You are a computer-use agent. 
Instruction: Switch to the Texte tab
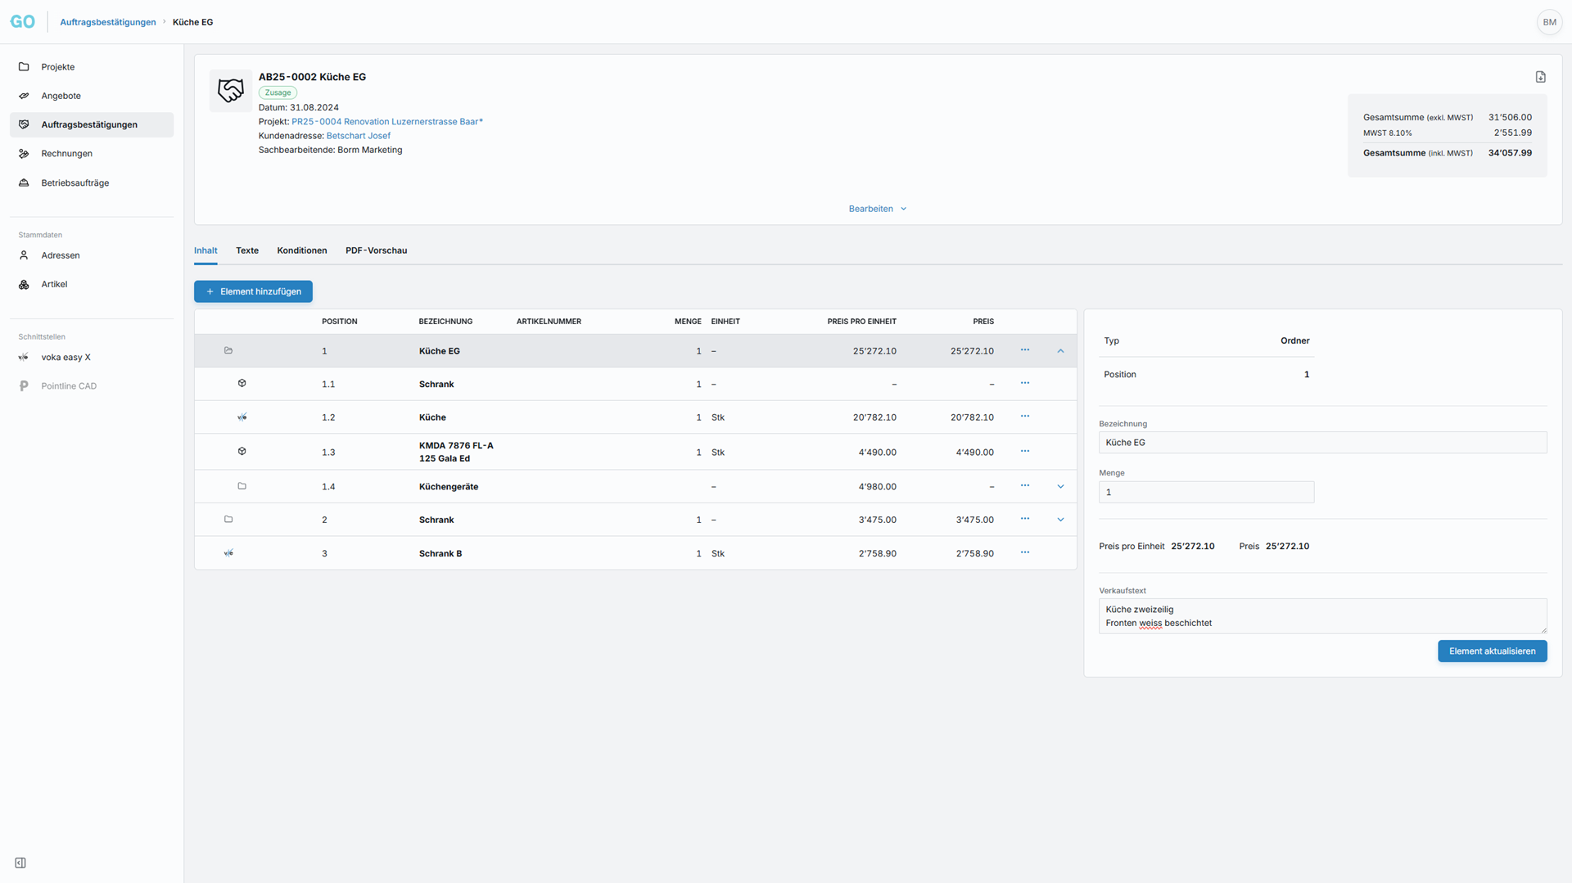pyautogui.click(x=247, y=250)
